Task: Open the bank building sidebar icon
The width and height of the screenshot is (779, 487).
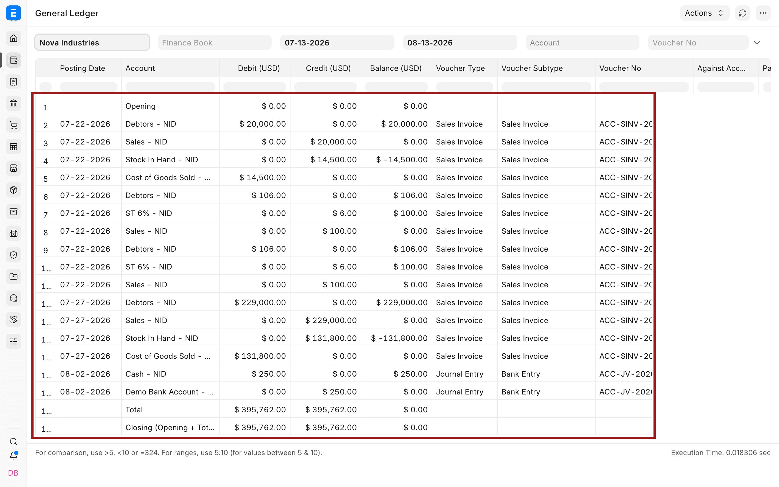Action: [x=13, y=103]
